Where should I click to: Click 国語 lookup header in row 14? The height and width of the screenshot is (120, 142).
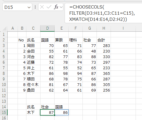62,107
